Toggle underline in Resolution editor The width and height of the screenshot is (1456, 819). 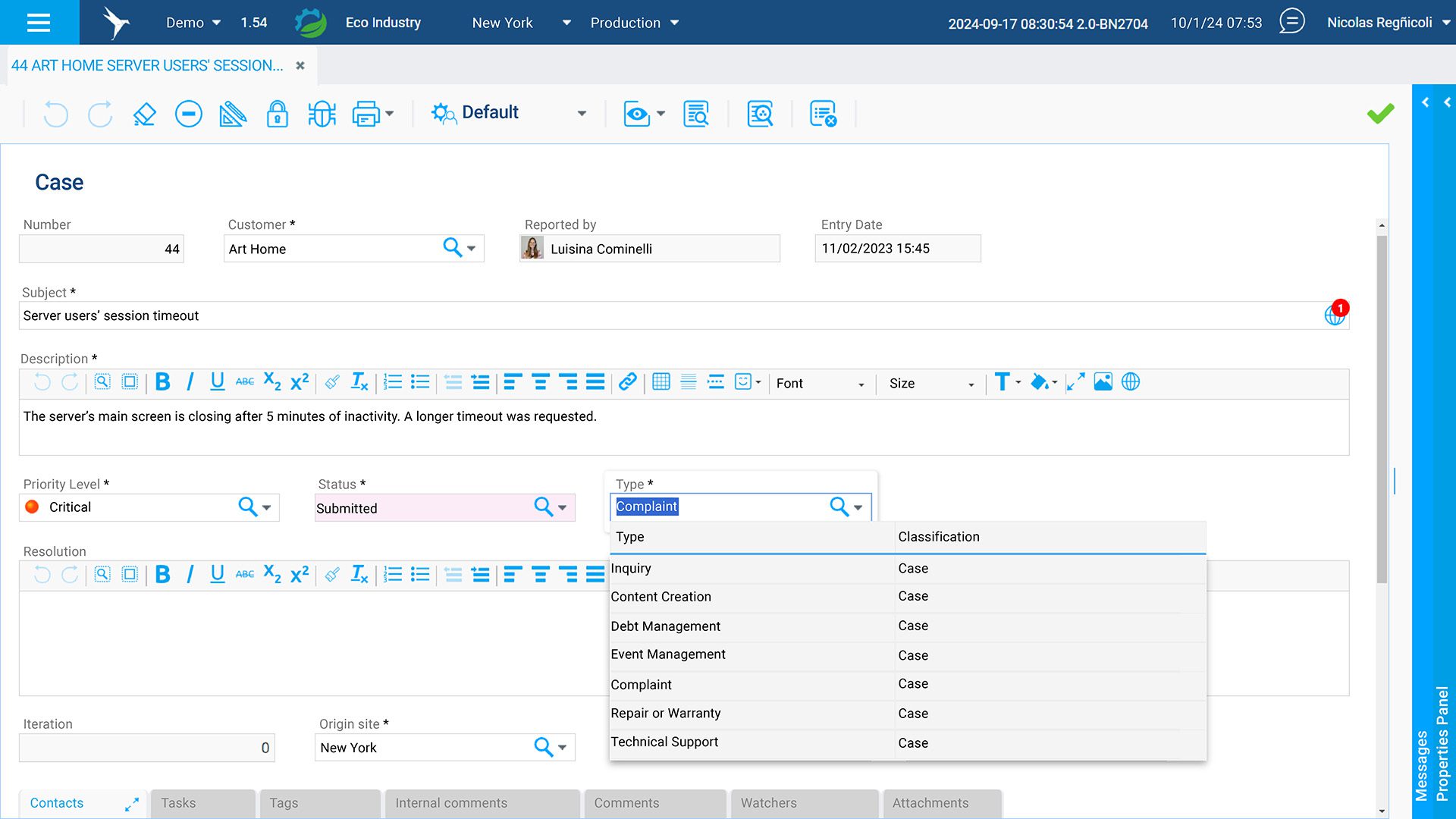coord(217,575)
